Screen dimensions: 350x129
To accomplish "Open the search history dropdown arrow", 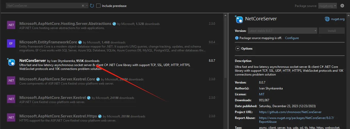I will tap(87, 5).
